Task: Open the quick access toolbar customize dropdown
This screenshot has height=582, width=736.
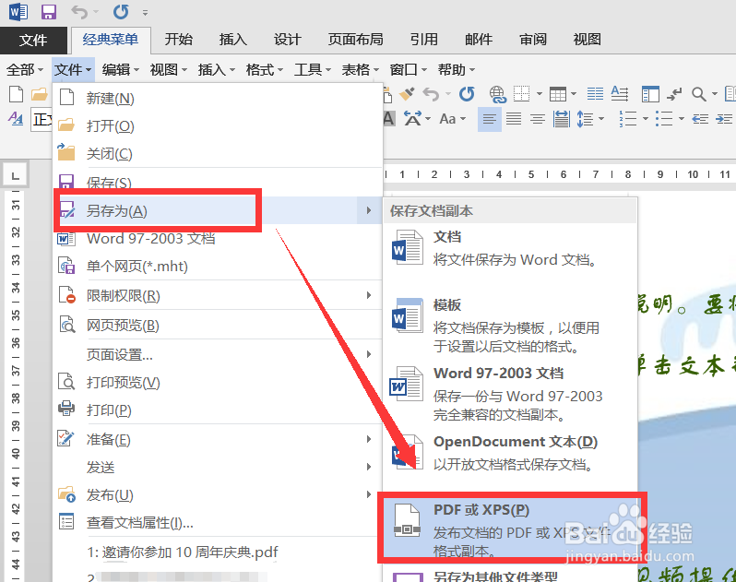Action: coord(146,13)
